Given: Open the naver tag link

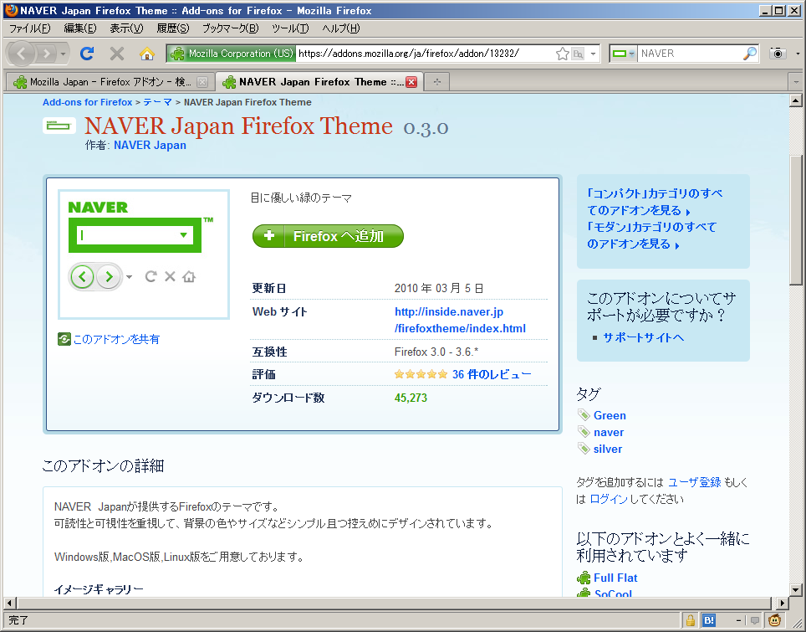Looking at the screenshot, I should (x=609, y=432).
